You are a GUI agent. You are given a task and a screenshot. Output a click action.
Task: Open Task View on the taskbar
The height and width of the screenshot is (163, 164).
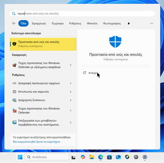point(74,157)
